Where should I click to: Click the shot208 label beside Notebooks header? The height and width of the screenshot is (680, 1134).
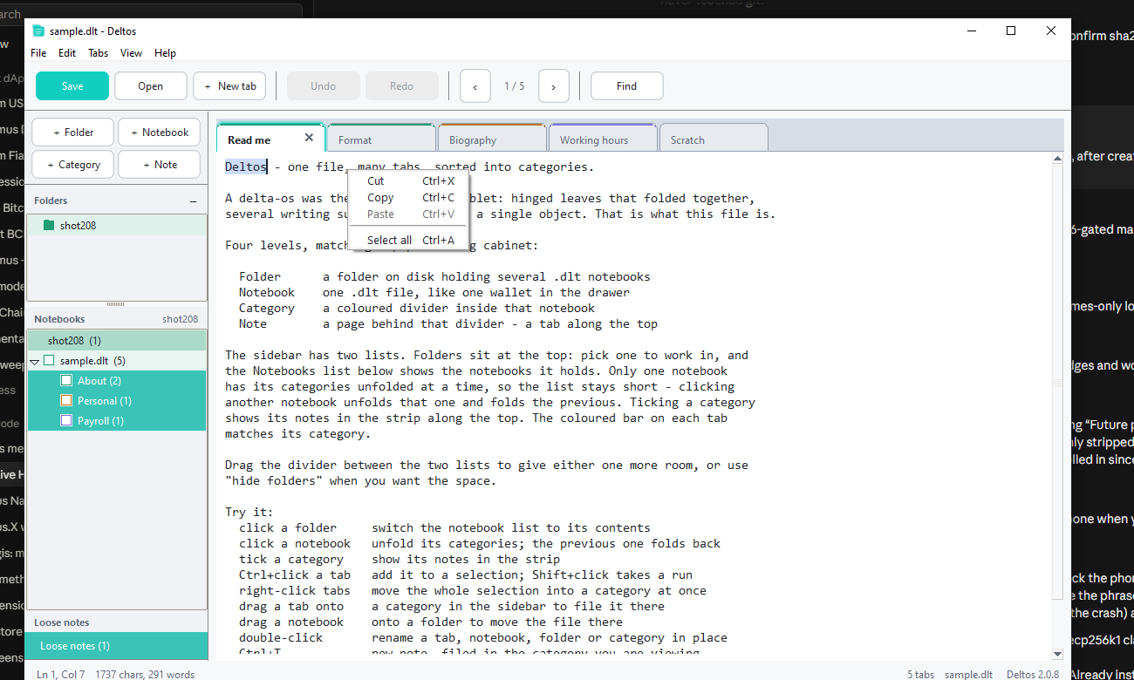[180, 320]
